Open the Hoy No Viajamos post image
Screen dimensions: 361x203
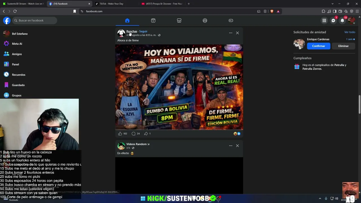pos(179,87)
